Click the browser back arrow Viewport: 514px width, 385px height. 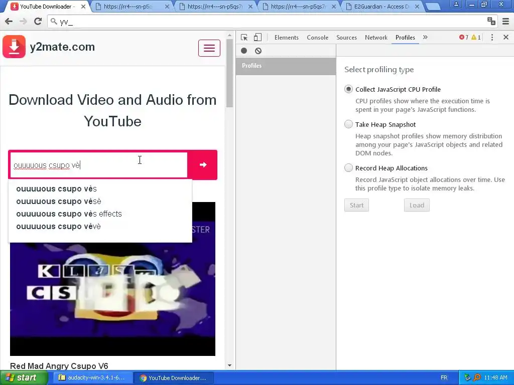pos(9,21)
